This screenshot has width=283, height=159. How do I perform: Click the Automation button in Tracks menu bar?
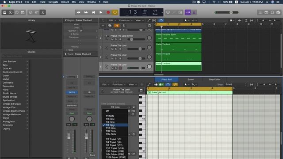(x=149, y=20)
